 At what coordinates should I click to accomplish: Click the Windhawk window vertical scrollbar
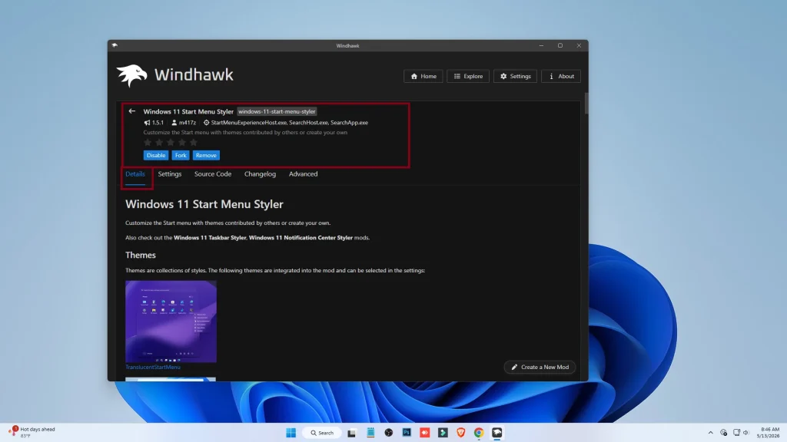click(x=585, y=103)
